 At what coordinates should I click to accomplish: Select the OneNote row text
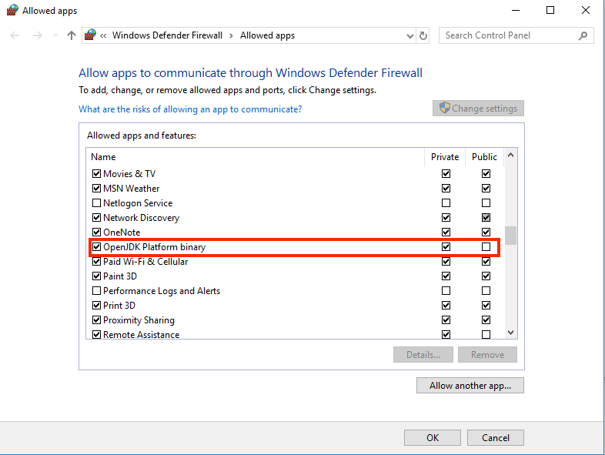122,233
